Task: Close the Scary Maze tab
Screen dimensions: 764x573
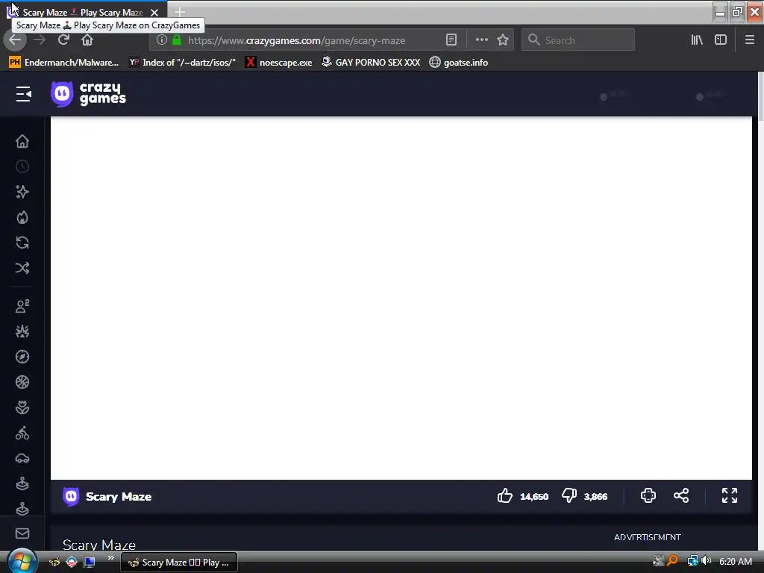Action: [154, 12]
